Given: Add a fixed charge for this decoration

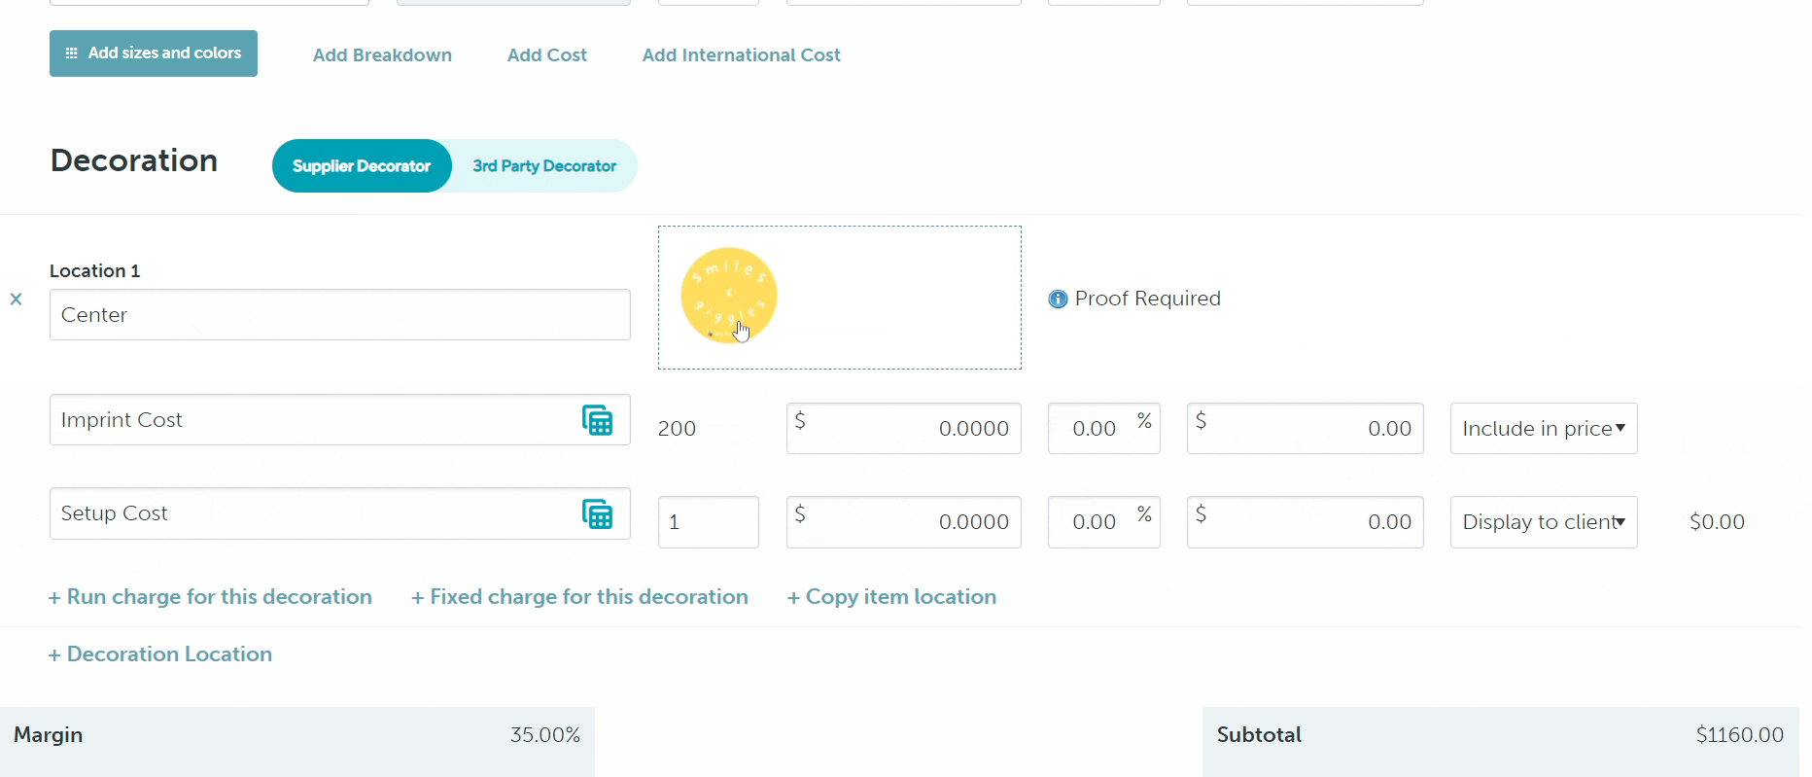Looking at the screenshot, I should [x=579, y=597].
